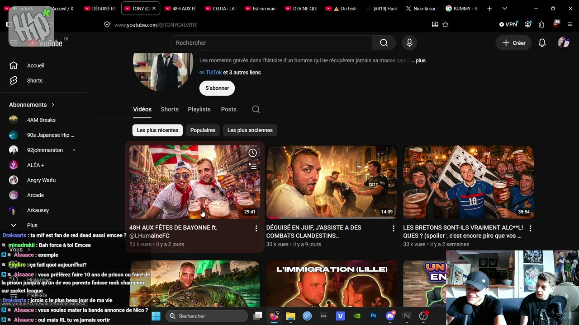Open browser extensions puzzle icon
Viewport: 579px width, 325px height.
pyautogui.click(x=541, y=24)
